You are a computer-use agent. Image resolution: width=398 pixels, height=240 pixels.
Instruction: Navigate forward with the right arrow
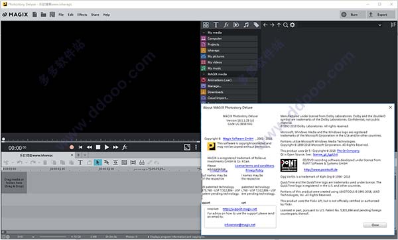(272, 25)
